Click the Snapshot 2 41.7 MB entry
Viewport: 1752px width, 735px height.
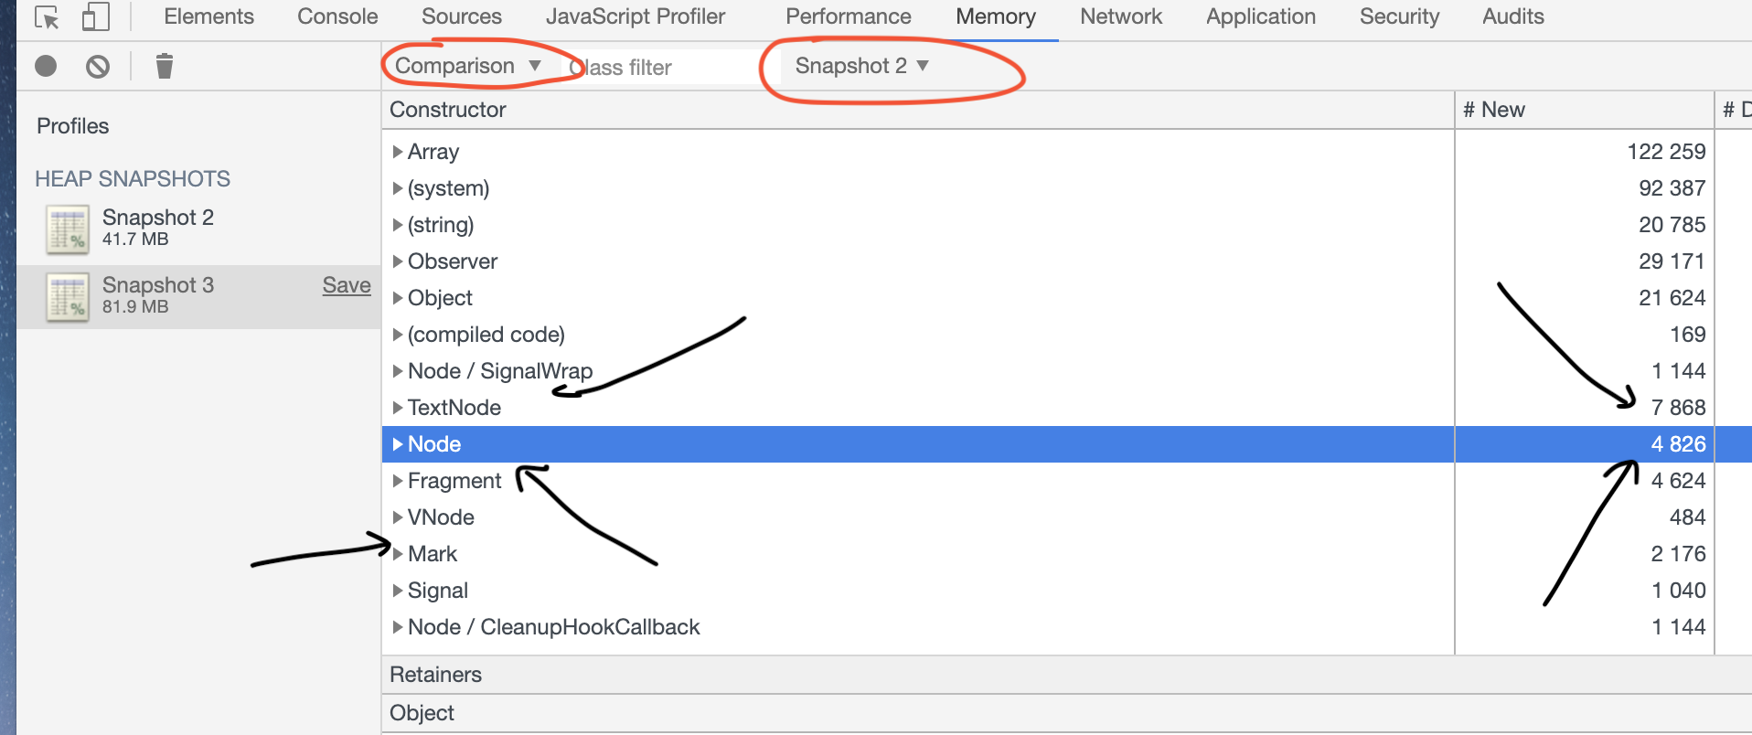tap(198, 228)
